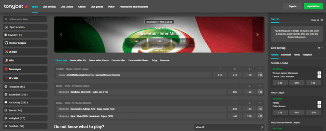The width and height of the screenshot is (326, 131).
Task: Bet 1.65 on Western Sydney Wanderers
Action: (x=280, y=83)
